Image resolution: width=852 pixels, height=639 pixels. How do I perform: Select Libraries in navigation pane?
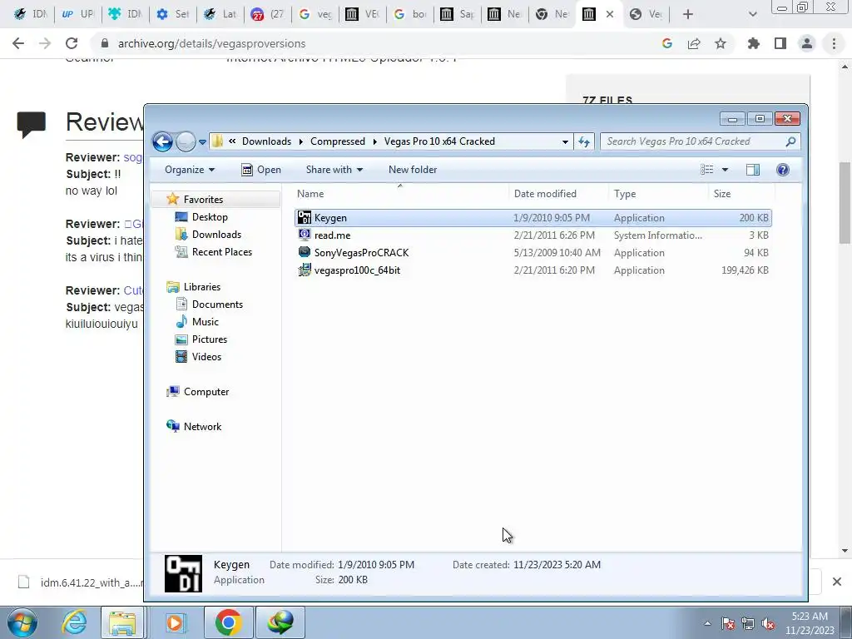point(201,287)
